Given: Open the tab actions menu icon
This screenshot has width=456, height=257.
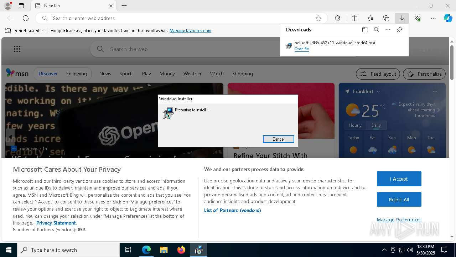Looking at the screenshot, I should click(x=21, y=6).
